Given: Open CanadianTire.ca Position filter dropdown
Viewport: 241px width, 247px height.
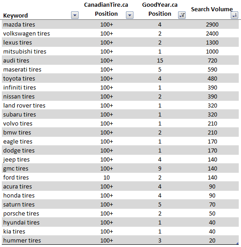Looking at the screenshot, I should coord(129,15).
